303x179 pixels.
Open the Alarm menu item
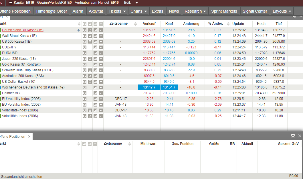[x=78, y=11]
